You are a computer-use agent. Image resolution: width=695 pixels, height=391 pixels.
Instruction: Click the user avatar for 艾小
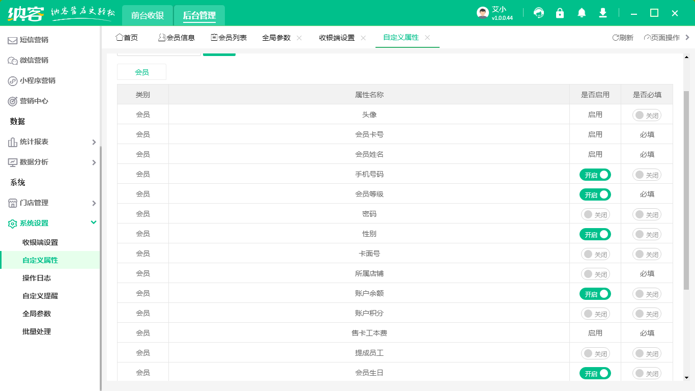tap(483, 13)
